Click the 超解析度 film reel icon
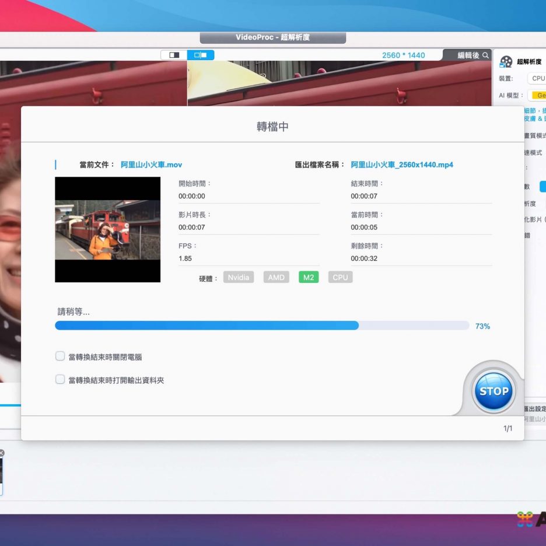Image resolution: width=546 pixels, height=546 pixels. (506, 62)
